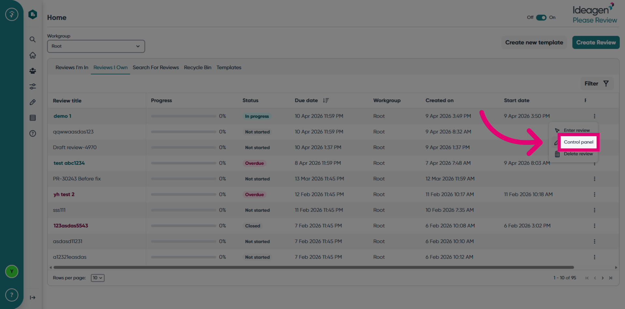Click the Status column header
Viewport: 625px width, 309px height.
(x=250, y=100)
